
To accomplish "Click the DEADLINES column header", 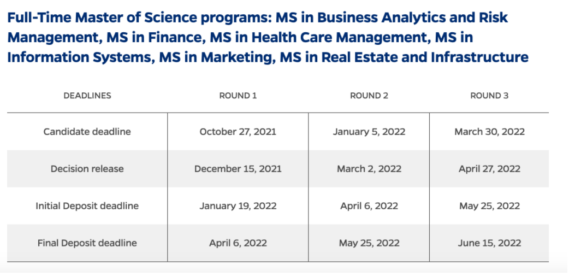I will (x=87, y=96).
